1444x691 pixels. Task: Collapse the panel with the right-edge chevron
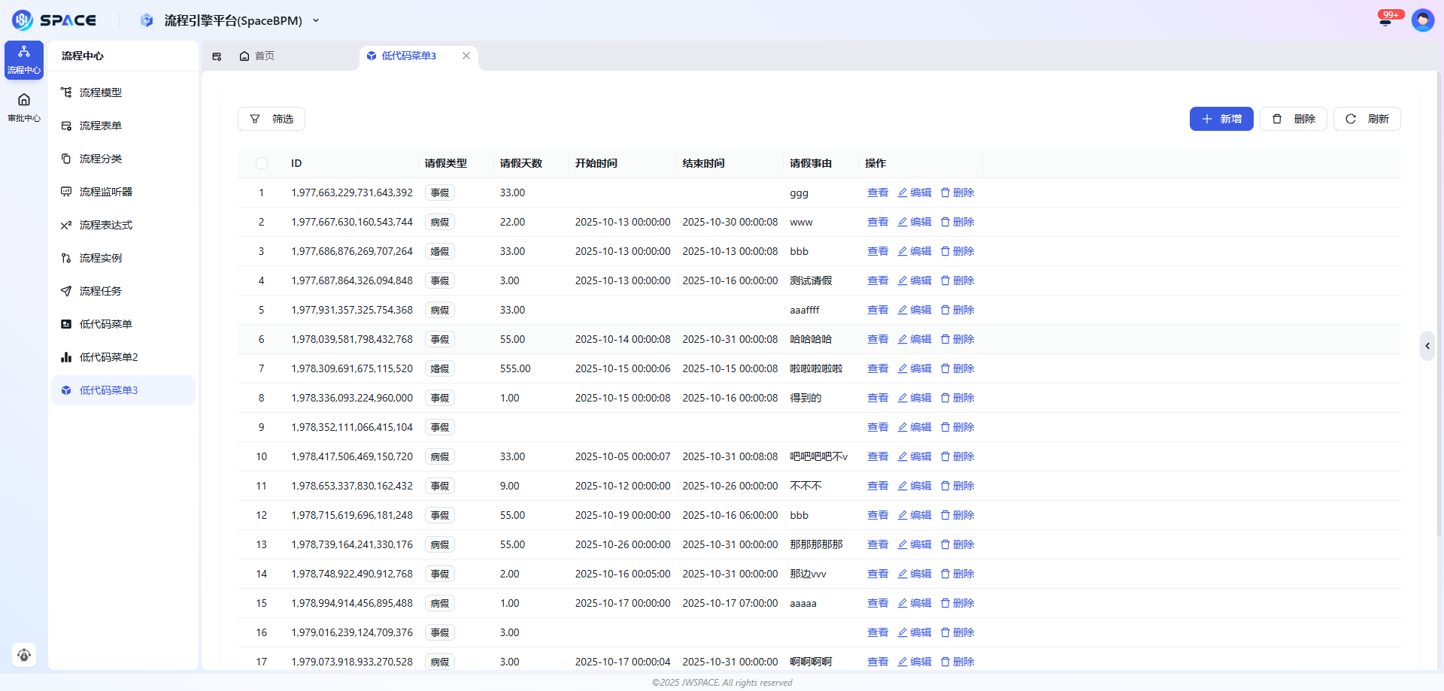point(1427,346)
